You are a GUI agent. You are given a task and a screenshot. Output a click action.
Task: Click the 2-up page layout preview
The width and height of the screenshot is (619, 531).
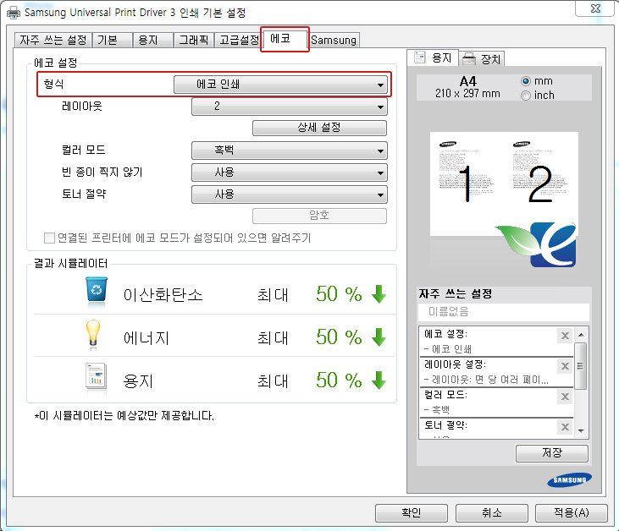tap(504, 183)
